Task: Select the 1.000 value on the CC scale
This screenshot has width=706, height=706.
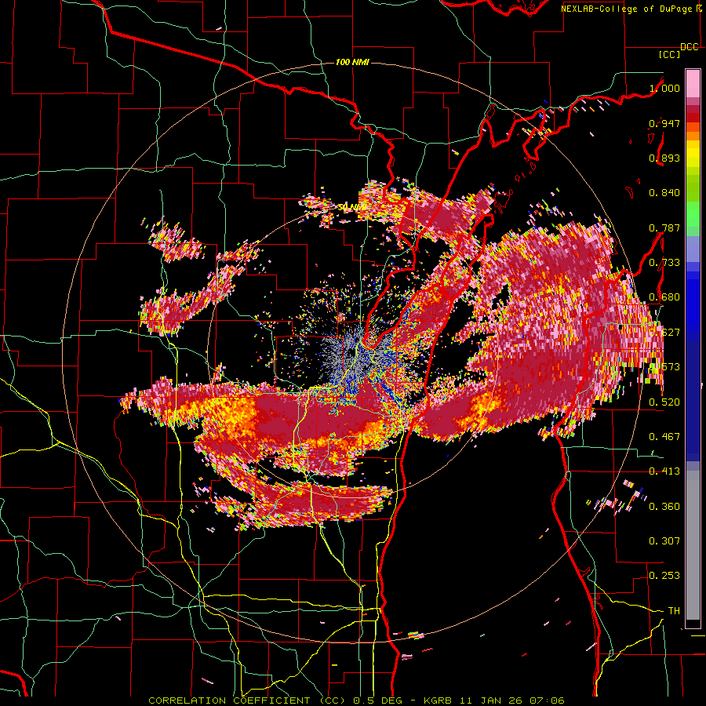Action: tap(664, 88)
